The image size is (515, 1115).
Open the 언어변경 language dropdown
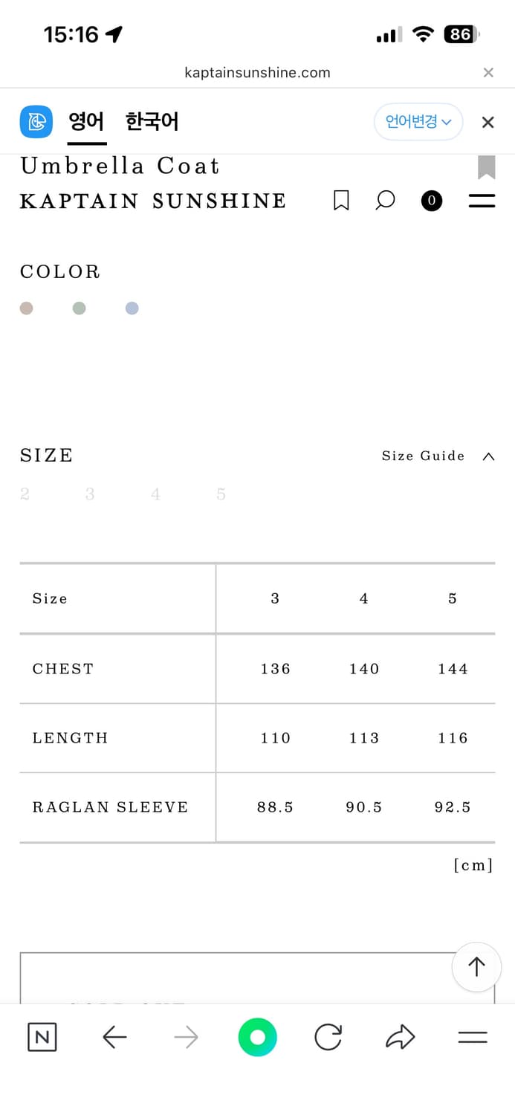coord(418,122)
